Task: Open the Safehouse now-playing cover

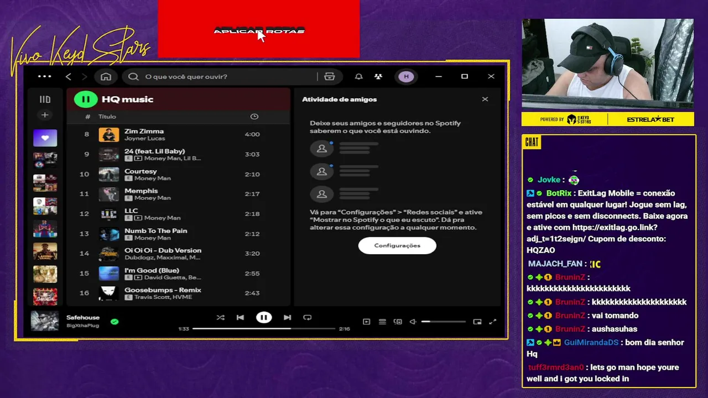Action: point(45,321)
